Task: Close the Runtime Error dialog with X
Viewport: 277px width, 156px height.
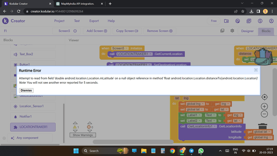Action: (256, 70)
